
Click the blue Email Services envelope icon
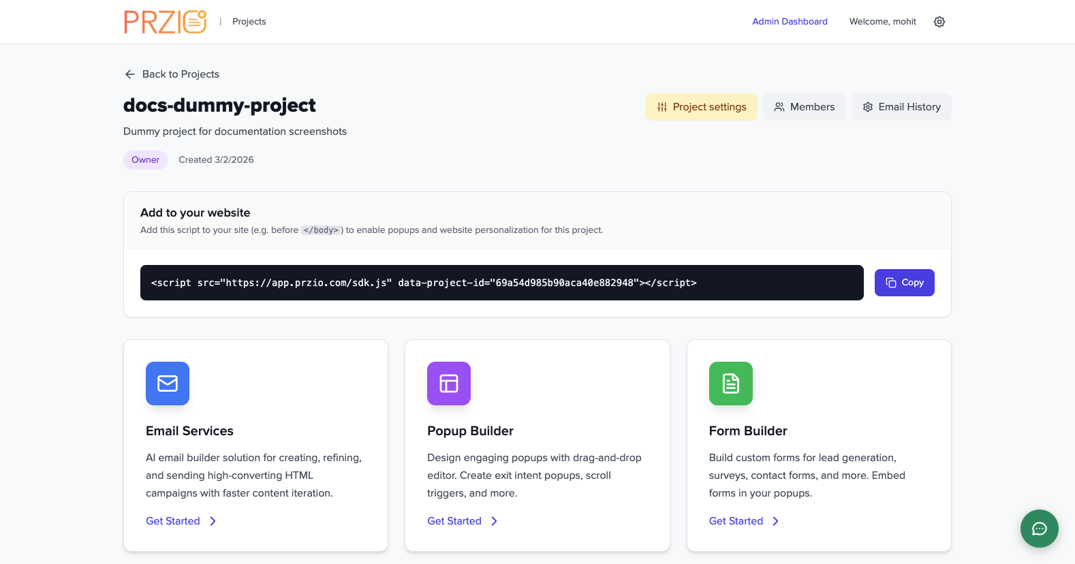tap(168, 383)
